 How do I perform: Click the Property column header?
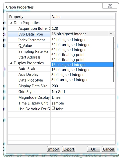point(29,17)
